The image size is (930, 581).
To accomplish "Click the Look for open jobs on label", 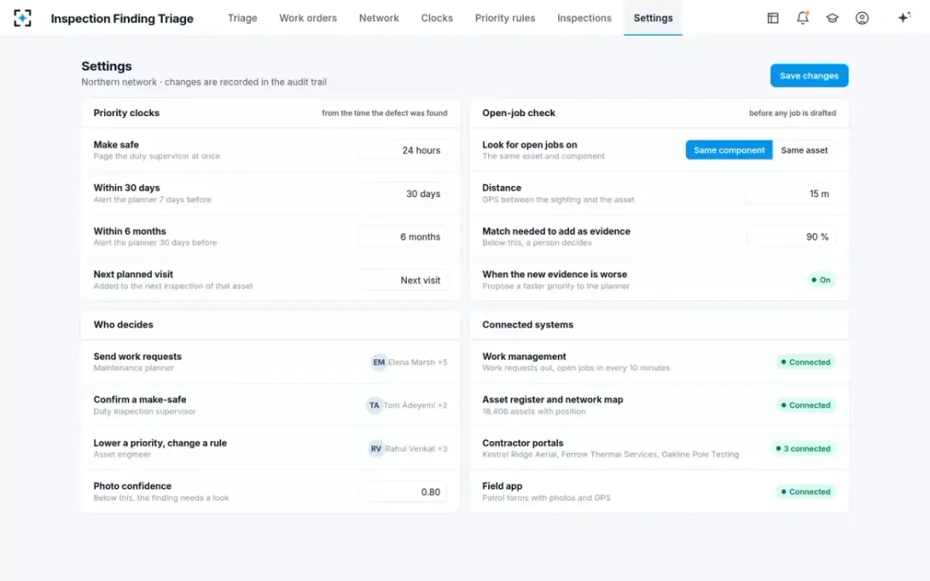I will pos(529,145).
